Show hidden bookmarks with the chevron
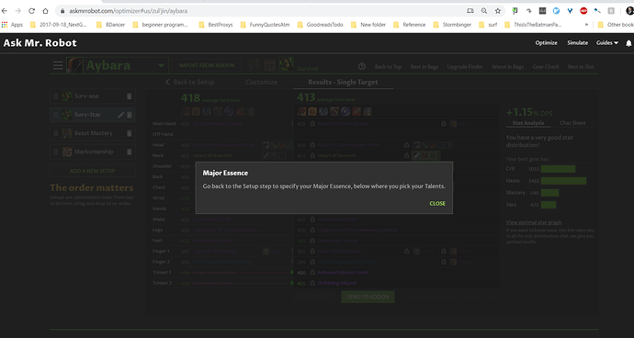This screenshot has width=634, height=338. pyautogui.click(x=586, y=25)
